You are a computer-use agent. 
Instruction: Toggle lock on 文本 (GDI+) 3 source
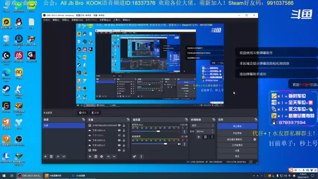[124, 140]
